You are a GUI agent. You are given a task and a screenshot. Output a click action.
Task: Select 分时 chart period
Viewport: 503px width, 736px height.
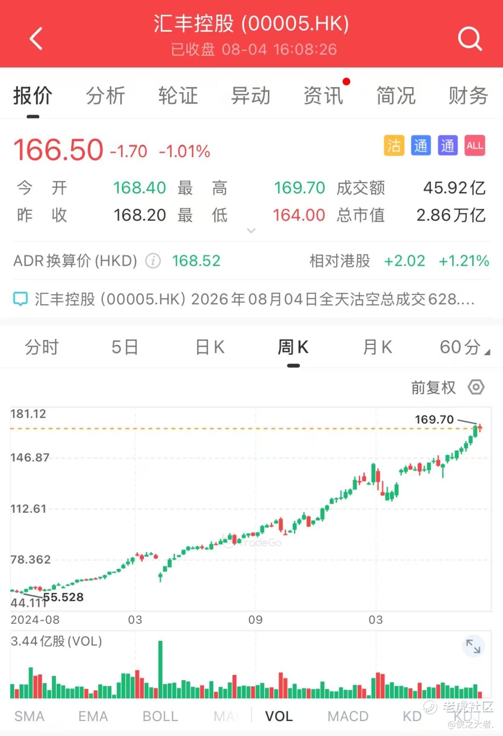tap(42, 347)
